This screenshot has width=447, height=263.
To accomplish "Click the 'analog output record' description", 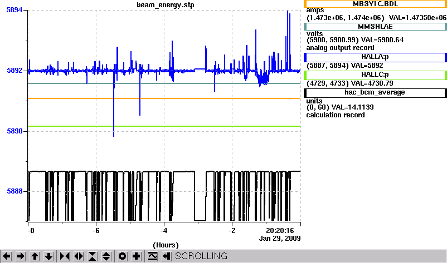I will 340,48.
